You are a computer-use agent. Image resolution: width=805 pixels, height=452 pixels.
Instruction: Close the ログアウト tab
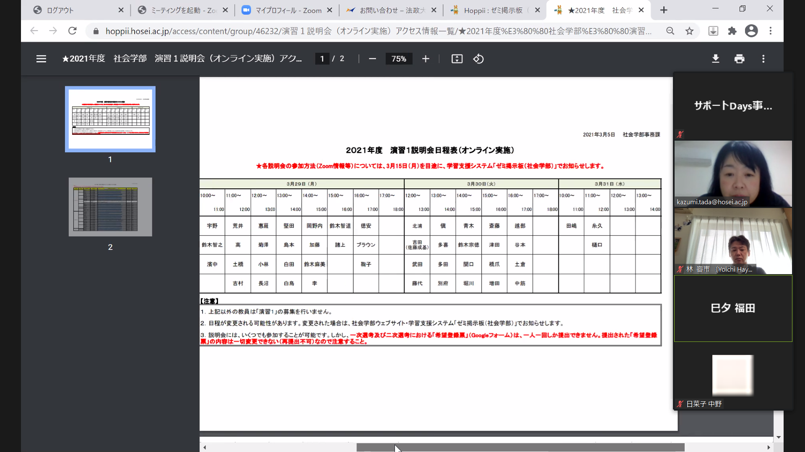121,10
